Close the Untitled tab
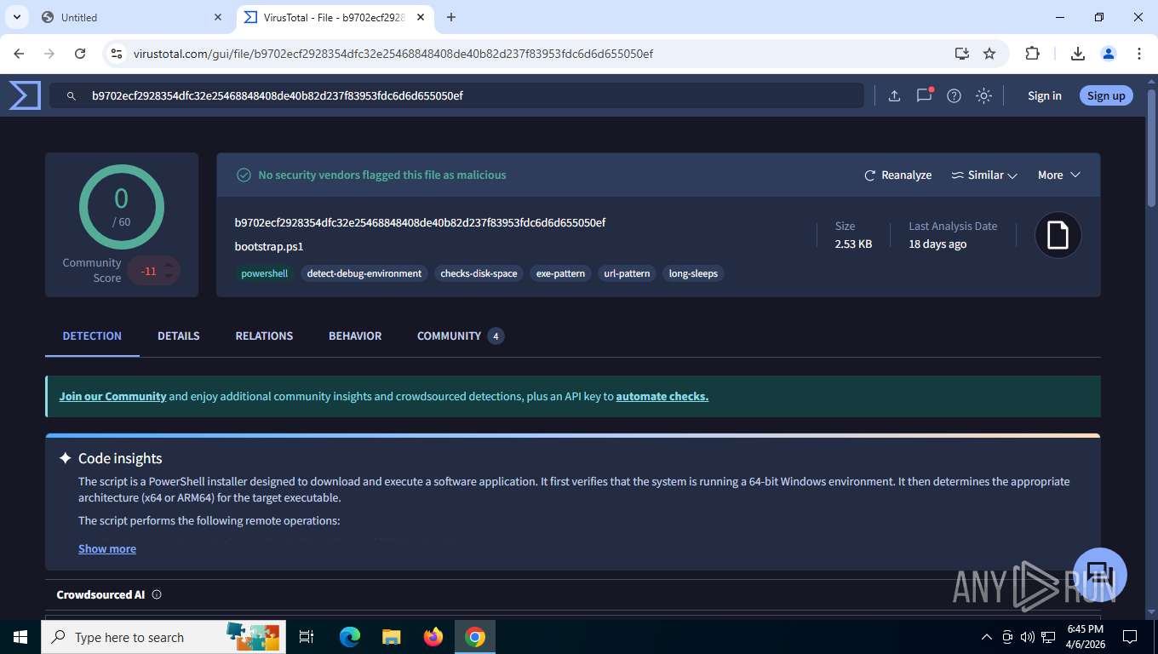The width and height of the screenshot is (1158, 654). tap(218, 17)
